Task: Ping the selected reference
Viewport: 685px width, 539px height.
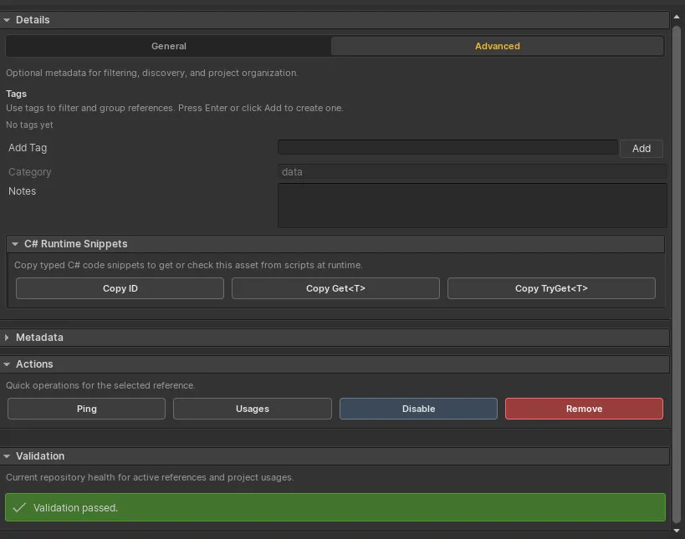Action: tap(86, 409)
